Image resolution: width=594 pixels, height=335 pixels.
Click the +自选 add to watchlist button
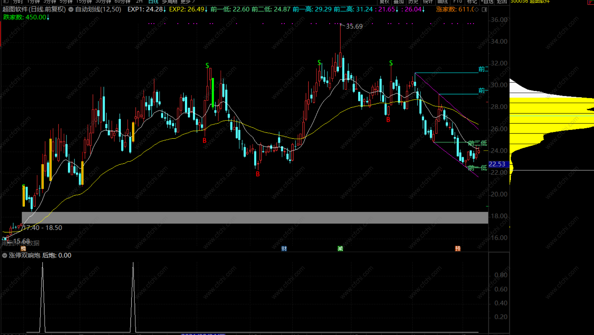(x=487, y=2)
